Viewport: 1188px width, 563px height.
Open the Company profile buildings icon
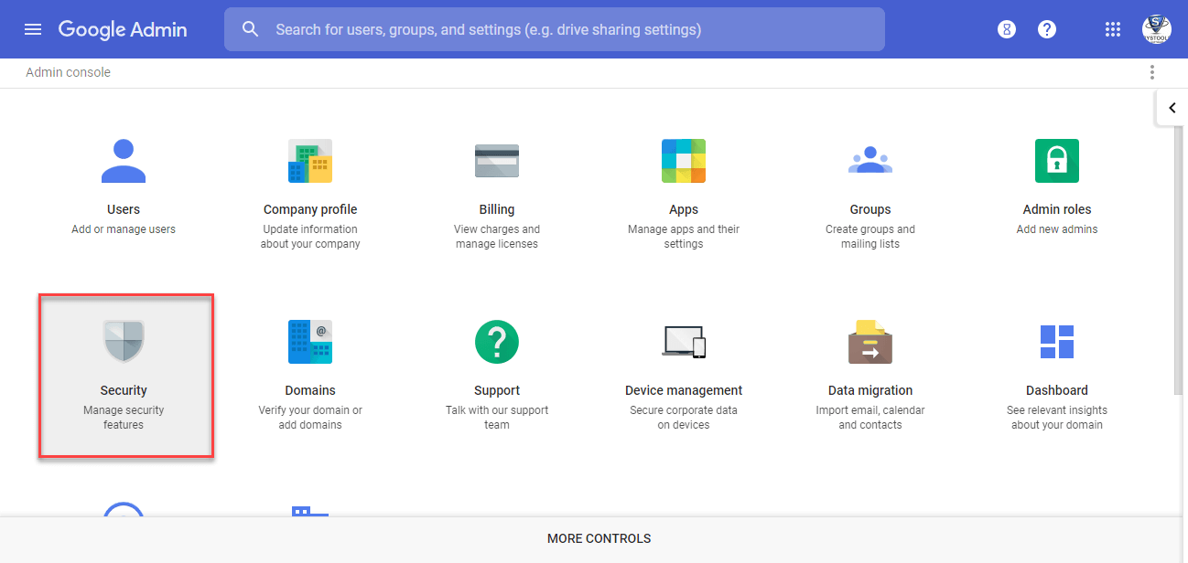[310, 161]
